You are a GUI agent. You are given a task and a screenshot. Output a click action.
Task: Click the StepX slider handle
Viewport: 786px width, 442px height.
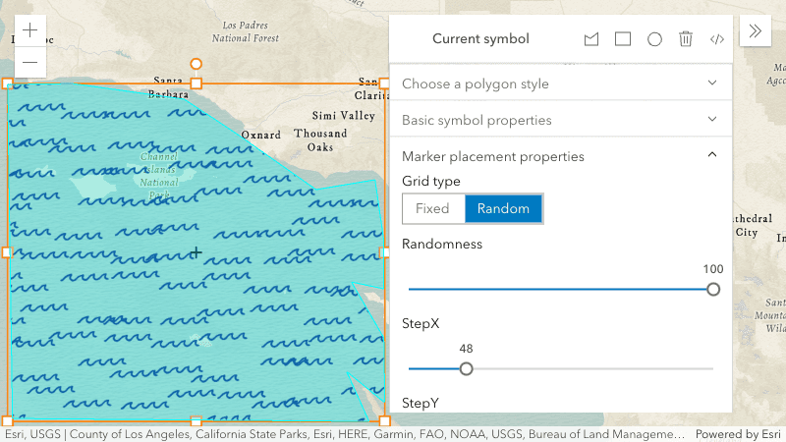pyautogui.click(x=467, y=368)
